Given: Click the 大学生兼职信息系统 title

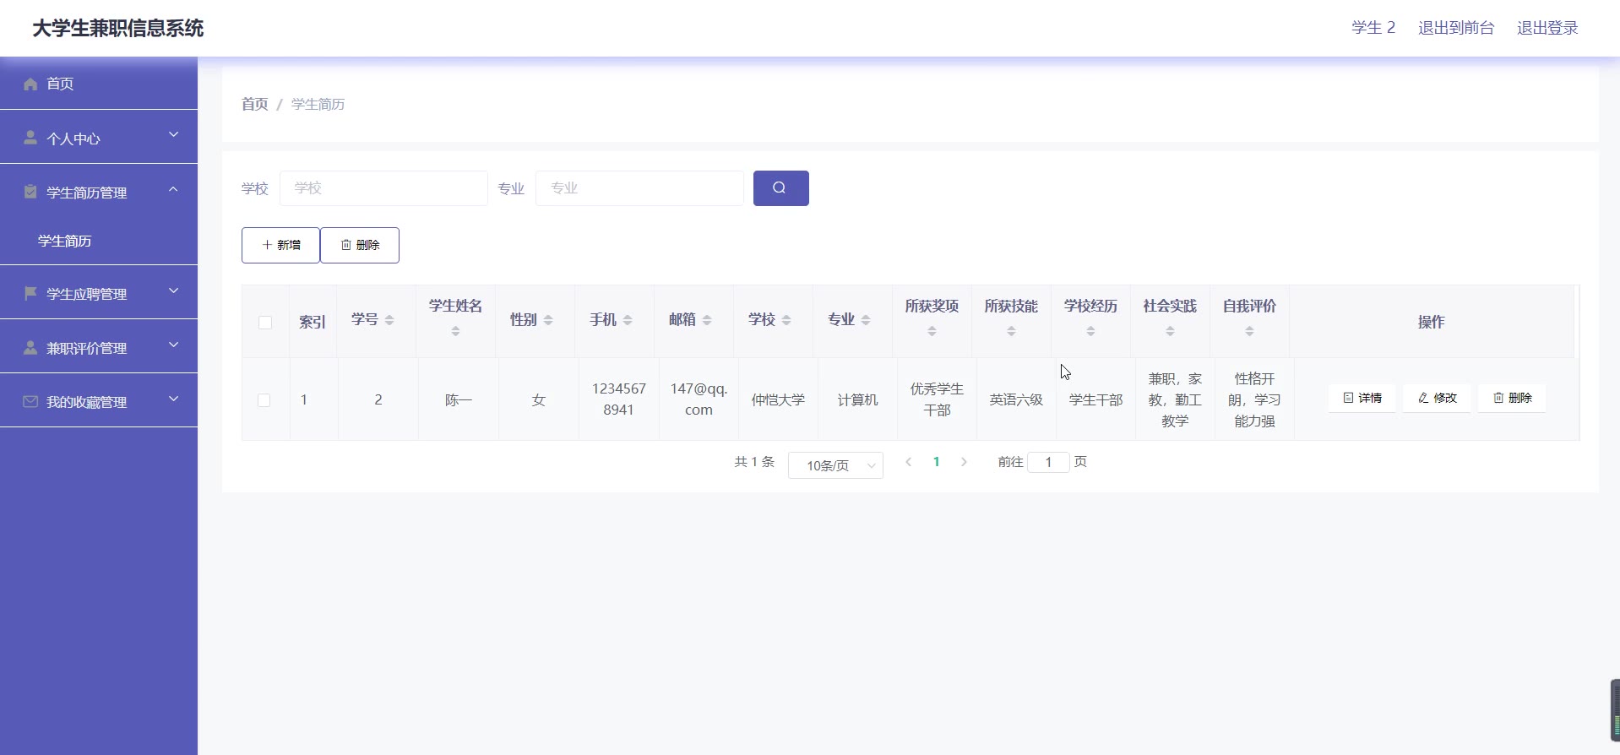Looking at the screenshot, I should (x=118, y=28).
